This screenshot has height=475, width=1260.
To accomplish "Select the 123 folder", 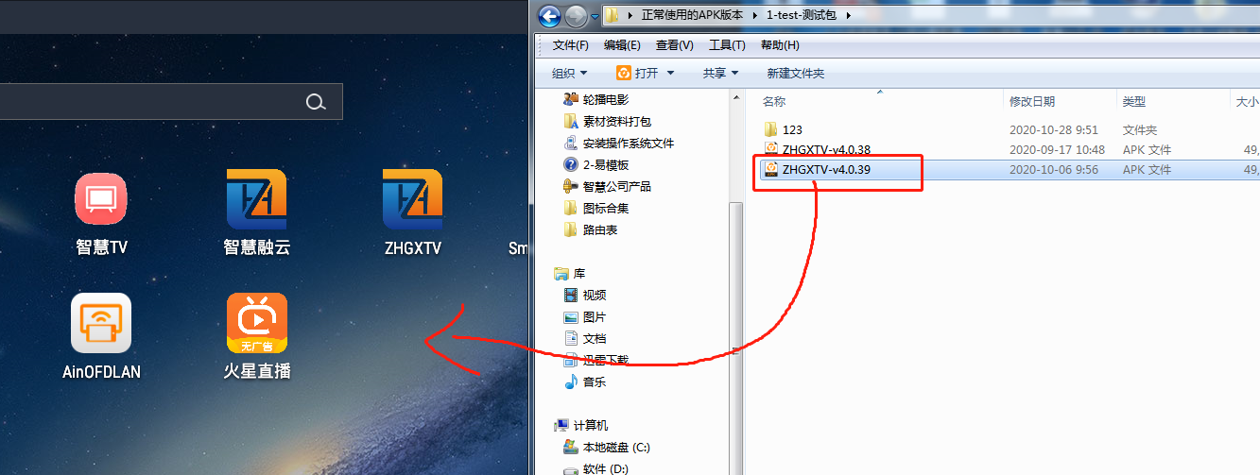I will pos(792,129).
